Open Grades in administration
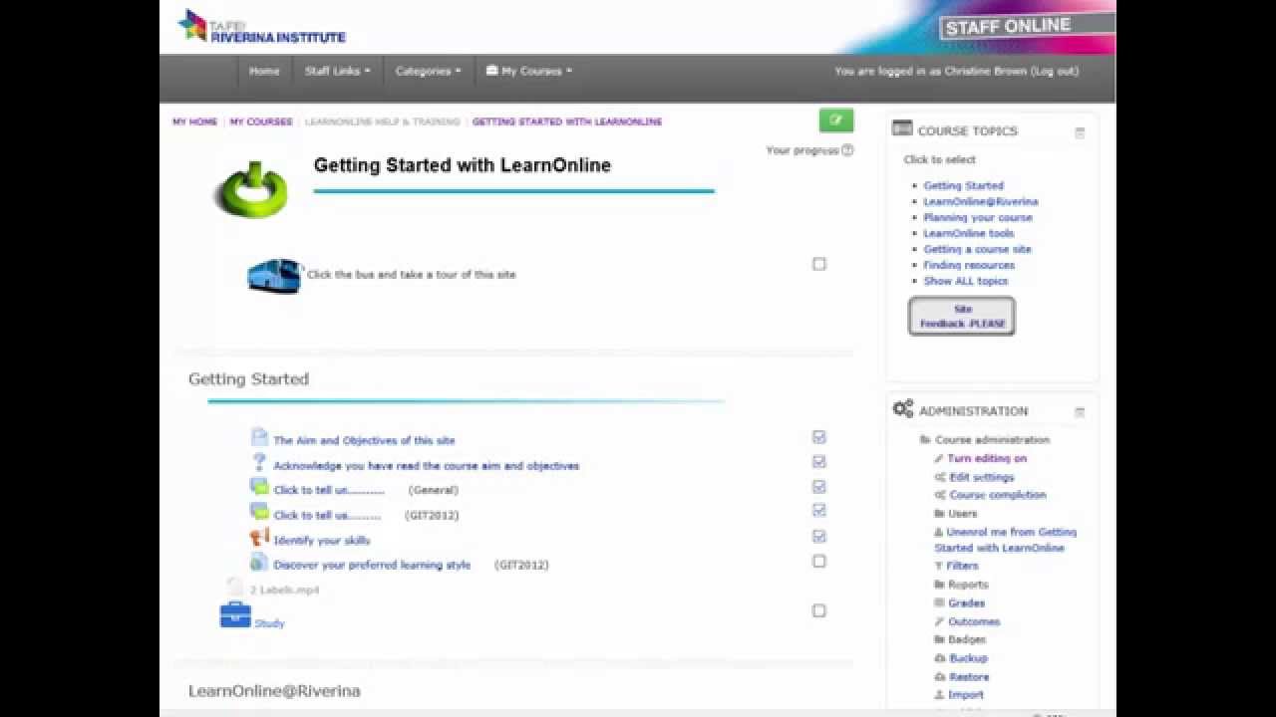This screenshot has width=1276, height=717. click(966, 602)
